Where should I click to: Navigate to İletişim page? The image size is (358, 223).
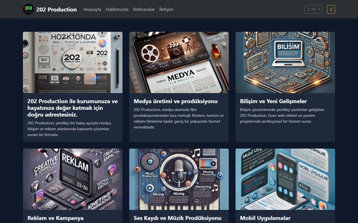166,9
